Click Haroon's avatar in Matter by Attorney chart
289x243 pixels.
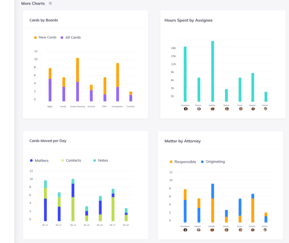tap(199, 230)
